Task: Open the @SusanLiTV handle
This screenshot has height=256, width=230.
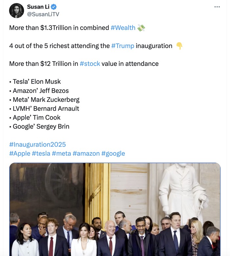Action: (43, 14)
